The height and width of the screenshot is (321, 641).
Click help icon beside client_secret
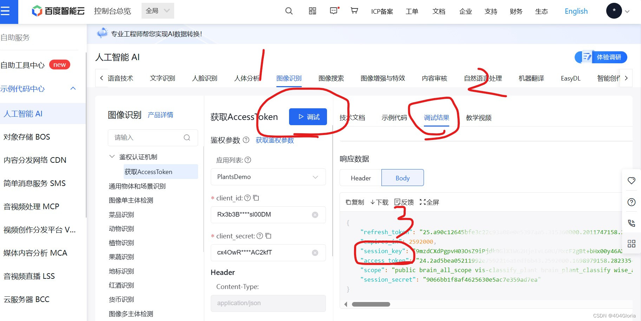click(260, 236)
